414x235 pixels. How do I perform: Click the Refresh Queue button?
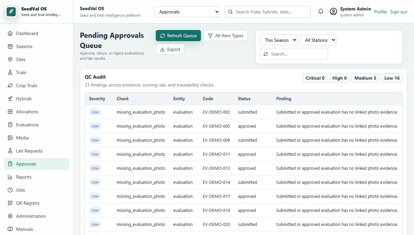pos(178,36)
